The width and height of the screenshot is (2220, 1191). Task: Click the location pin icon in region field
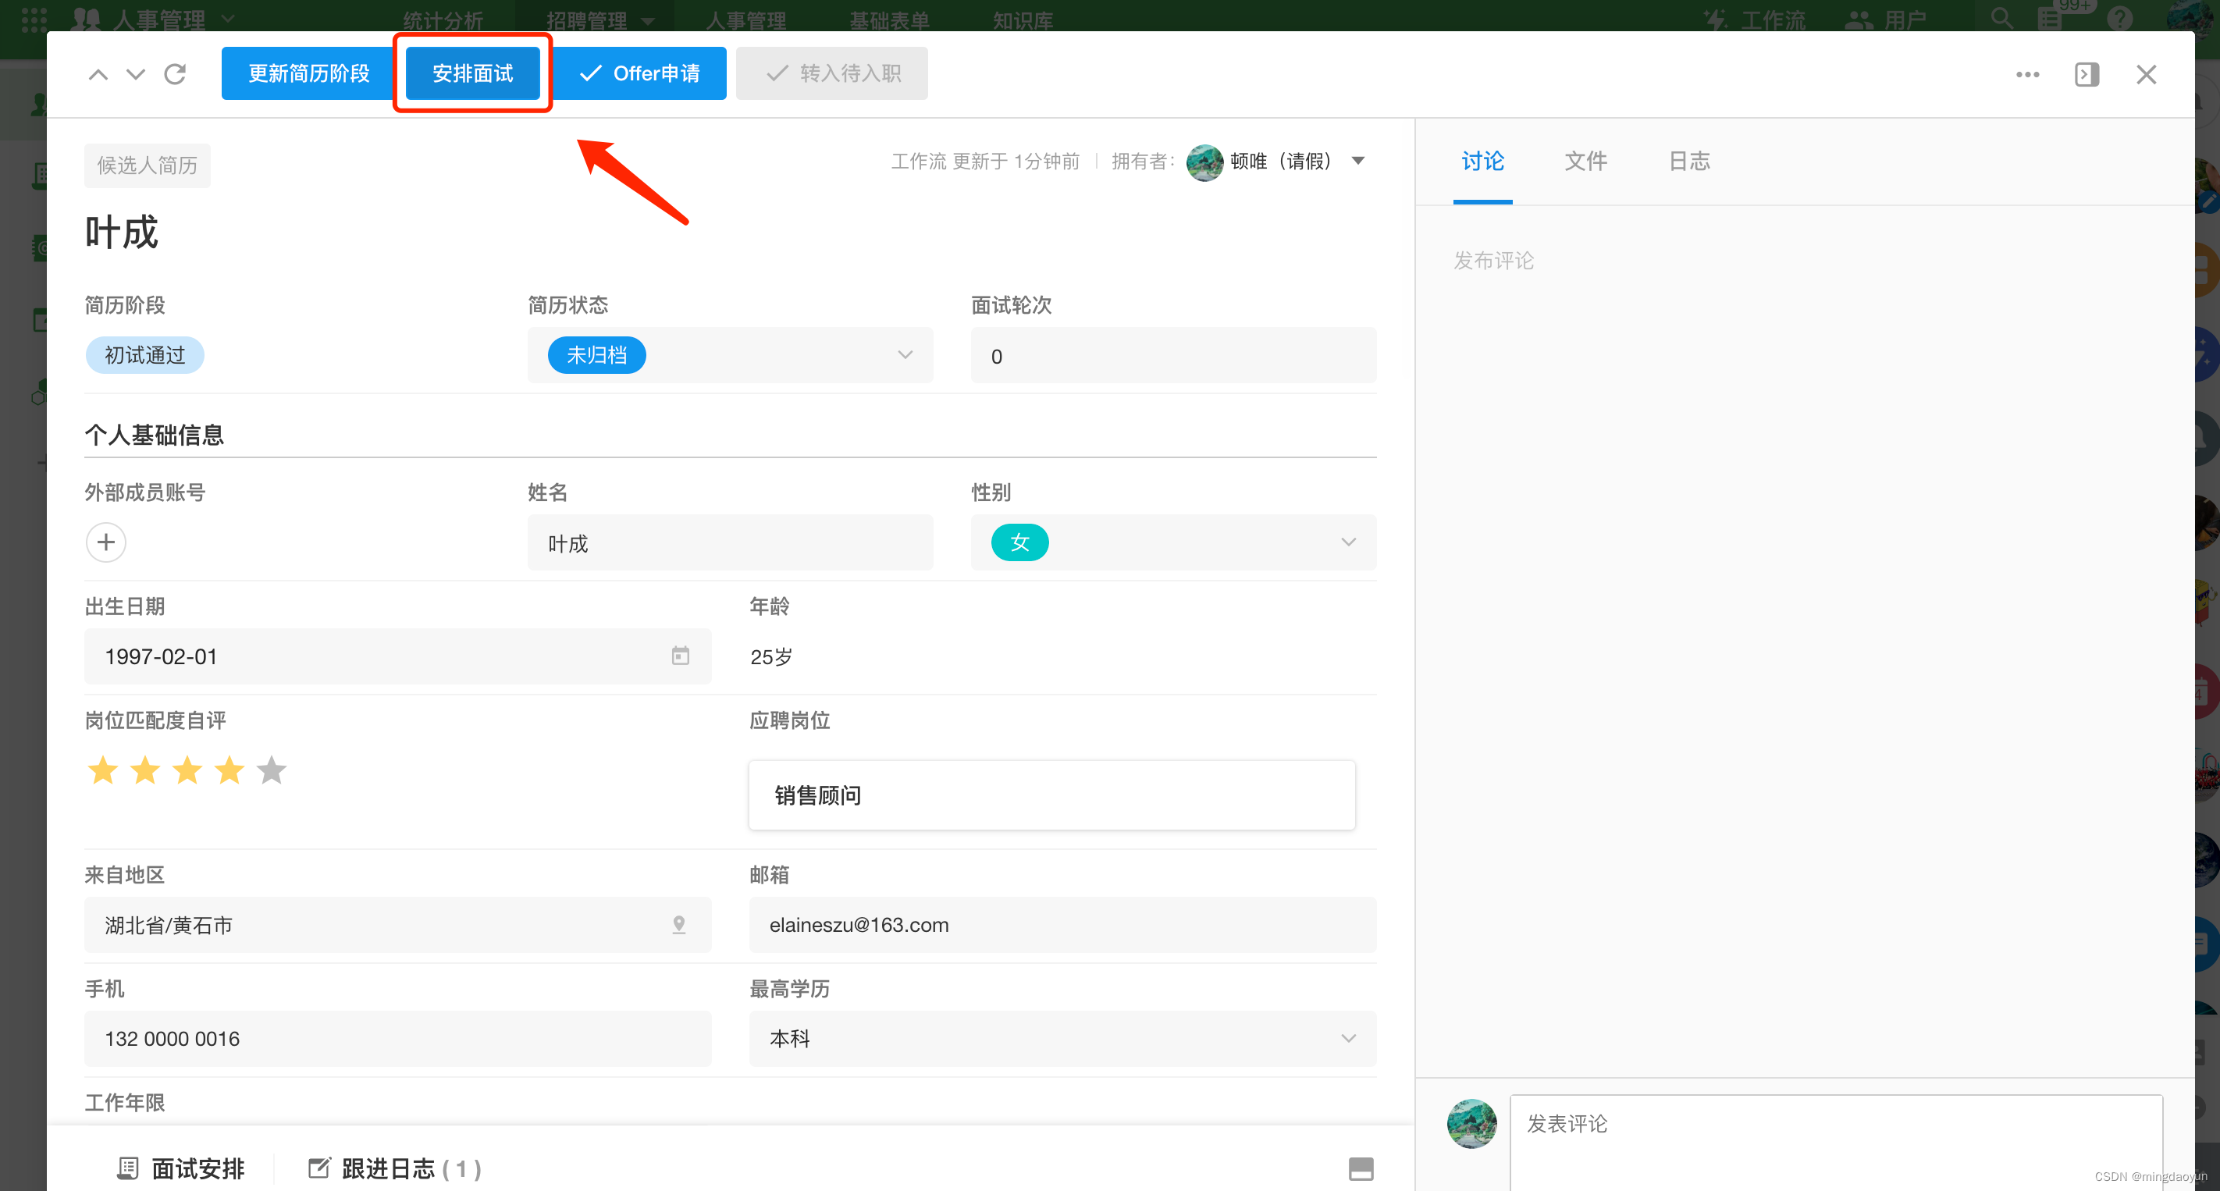(679, 925)
